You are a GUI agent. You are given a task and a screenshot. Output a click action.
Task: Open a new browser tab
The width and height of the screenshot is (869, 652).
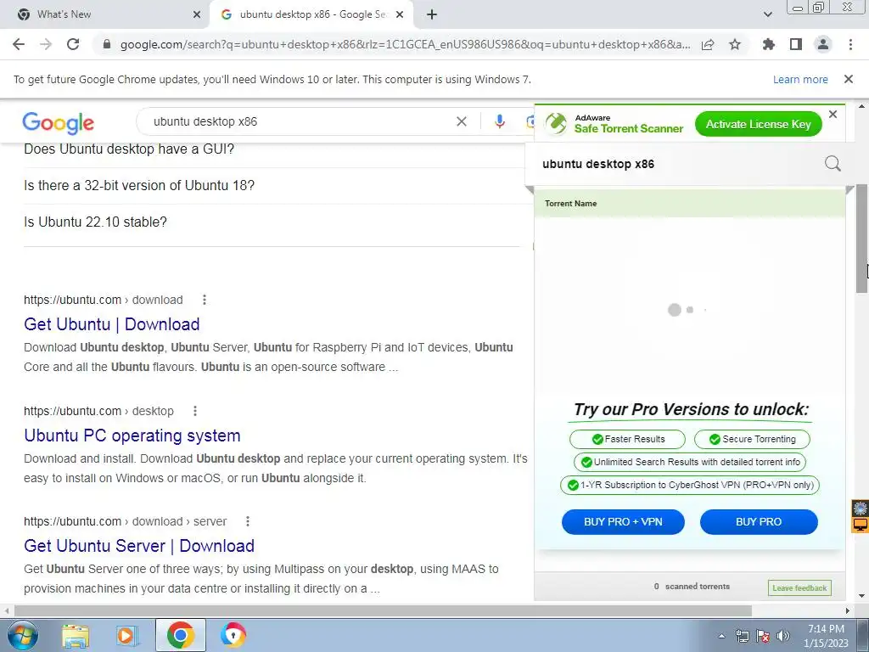click(x=432, y=14)
